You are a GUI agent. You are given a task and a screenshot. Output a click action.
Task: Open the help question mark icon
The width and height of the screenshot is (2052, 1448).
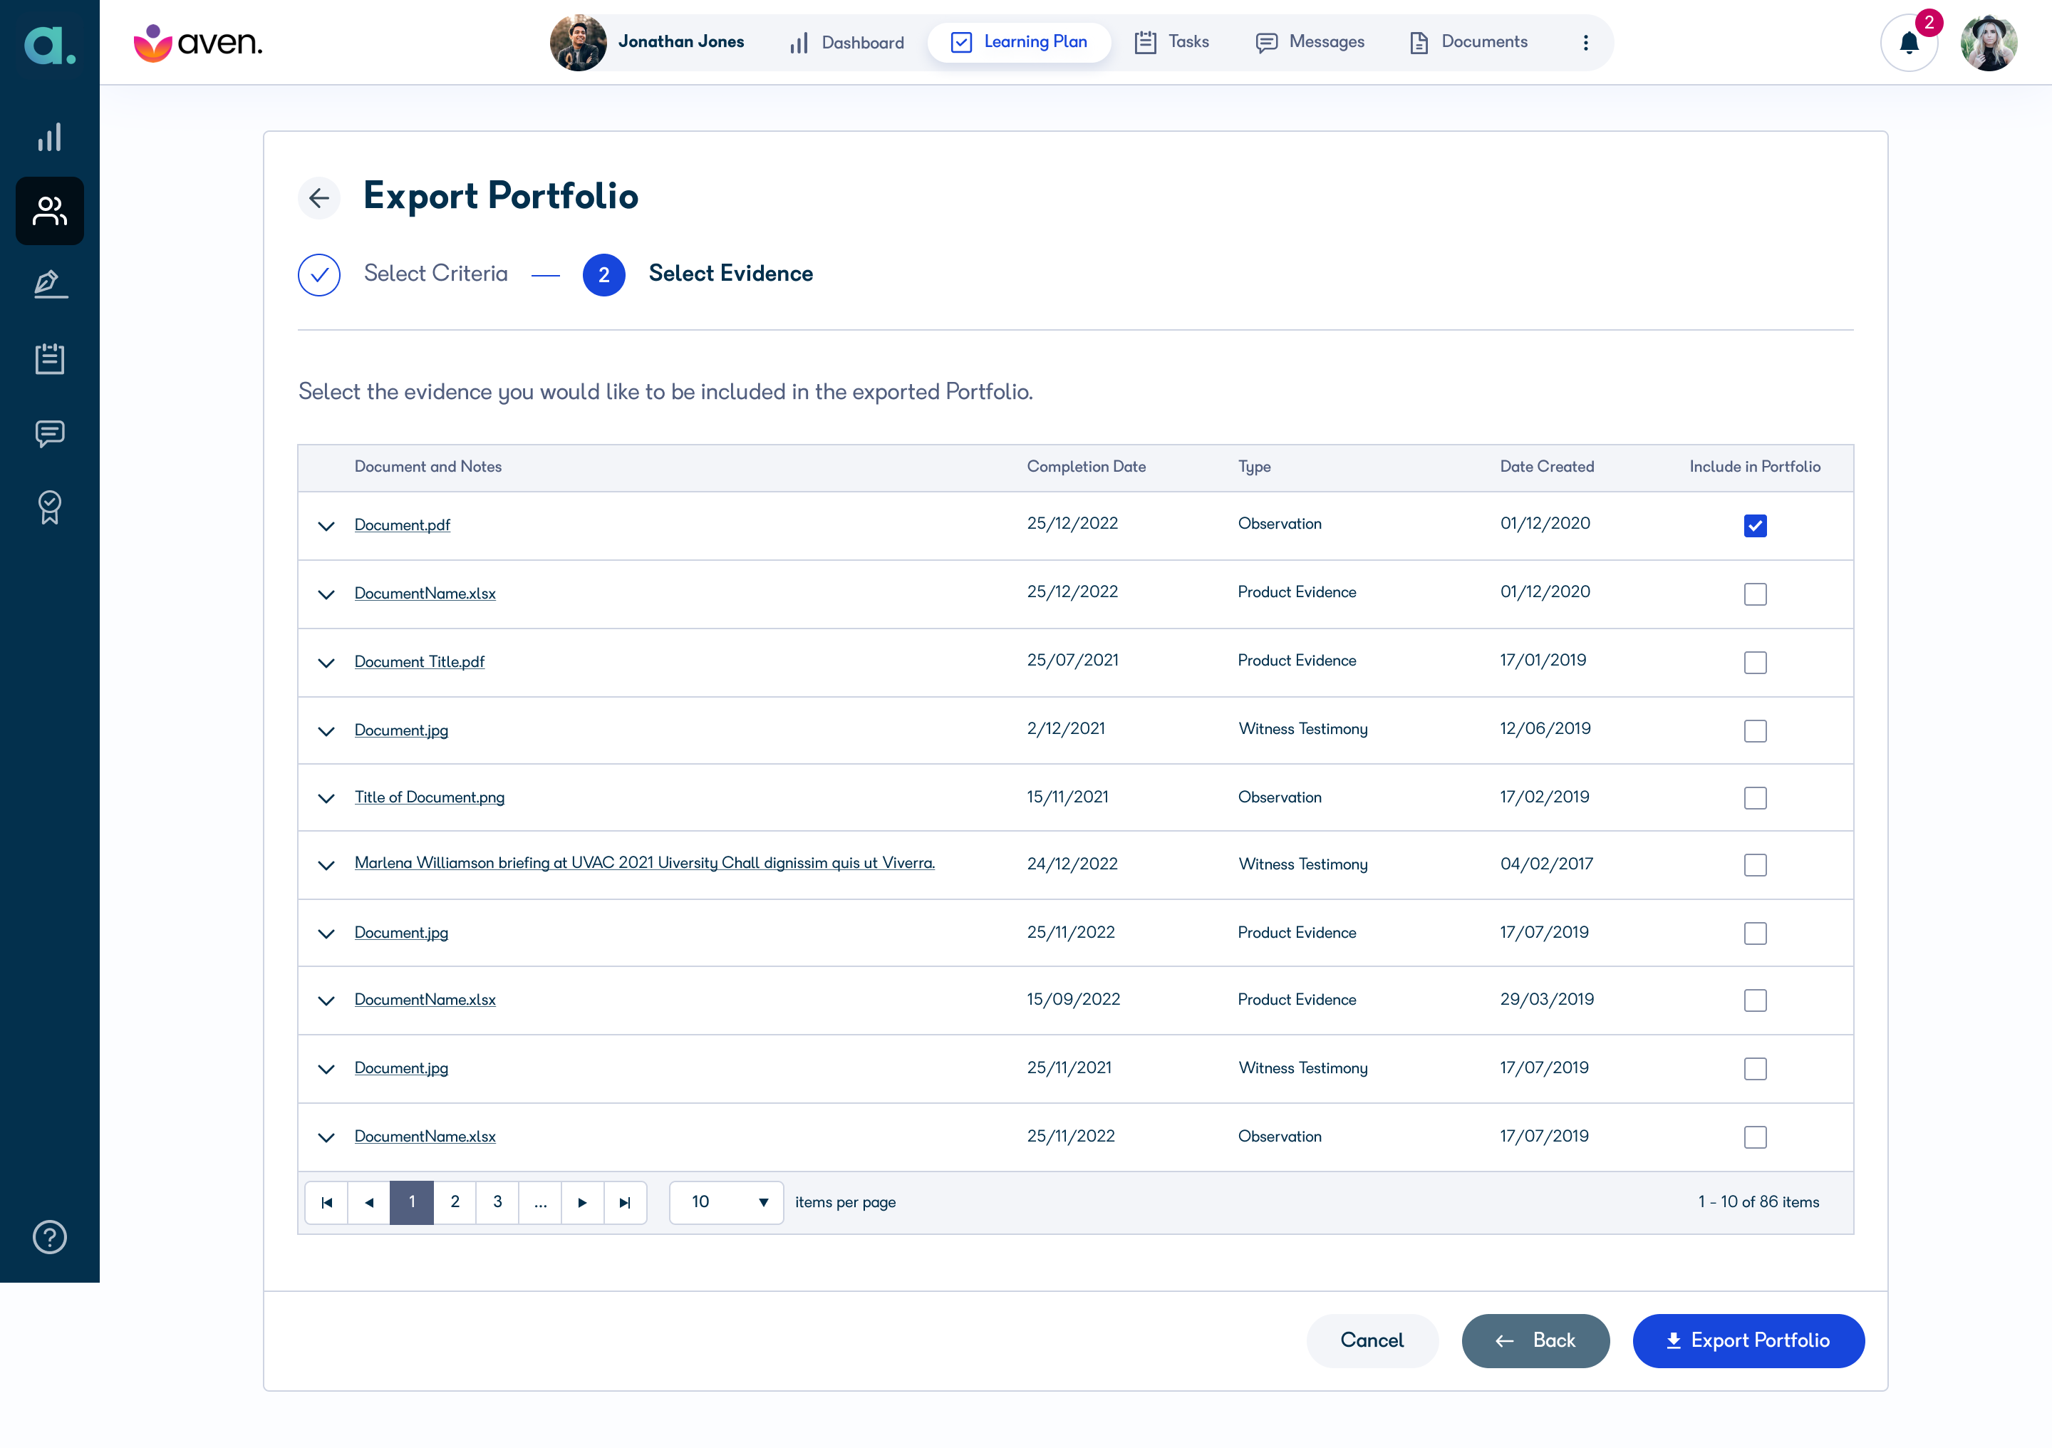[50, 1237]
